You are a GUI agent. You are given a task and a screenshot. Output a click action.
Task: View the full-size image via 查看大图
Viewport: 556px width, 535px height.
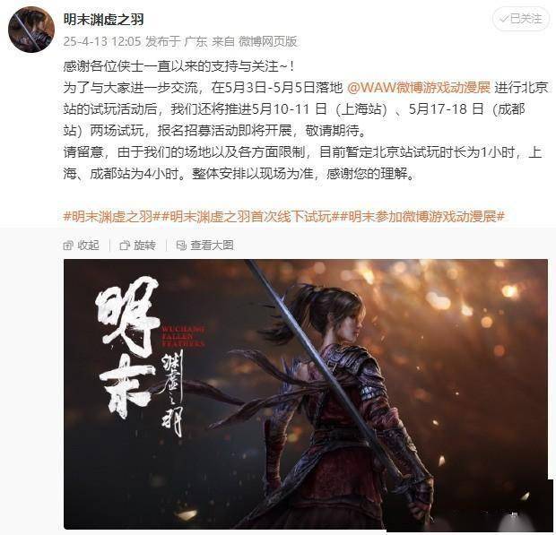coord(212,246)
